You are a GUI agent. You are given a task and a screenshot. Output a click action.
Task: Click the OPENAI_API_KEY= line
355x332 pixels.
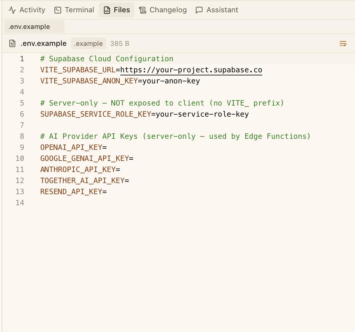73,147
